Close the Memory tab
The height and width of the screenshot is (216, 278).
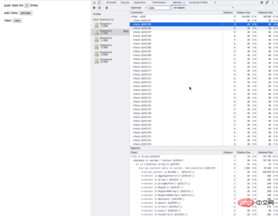pos(184,2)
